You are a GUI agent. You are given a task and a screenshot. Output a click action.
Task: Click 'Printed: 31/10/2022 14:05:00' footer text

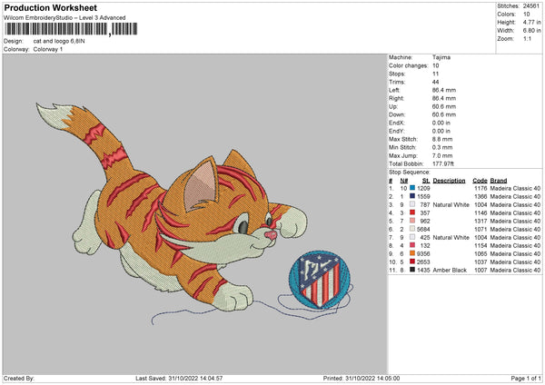tap(362, 378)
